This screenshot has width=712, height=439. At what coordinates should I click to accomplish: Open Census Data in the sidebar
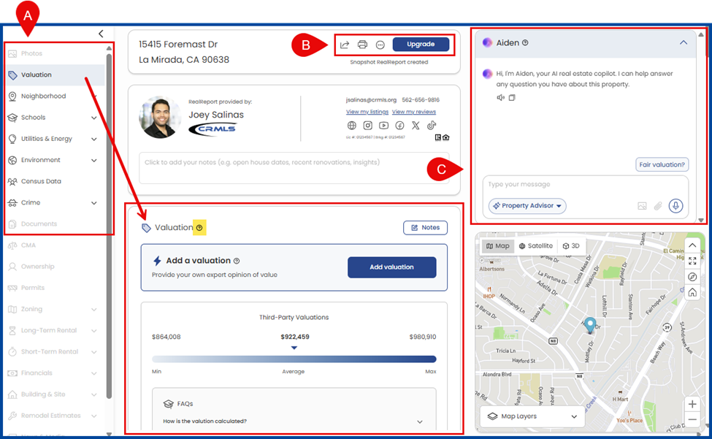pyautogui.click(x=41, y=181)
